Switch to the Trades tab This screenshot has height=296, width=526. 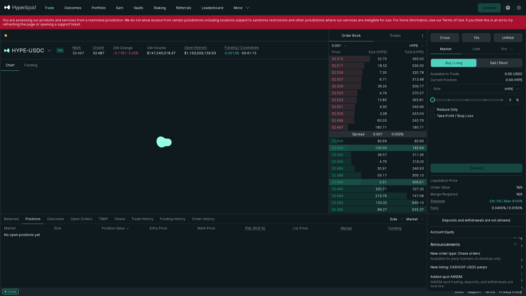395,36
